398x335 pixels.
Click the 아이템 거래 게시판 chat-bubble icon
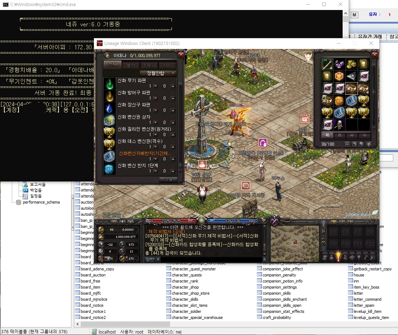click(245, 186)
